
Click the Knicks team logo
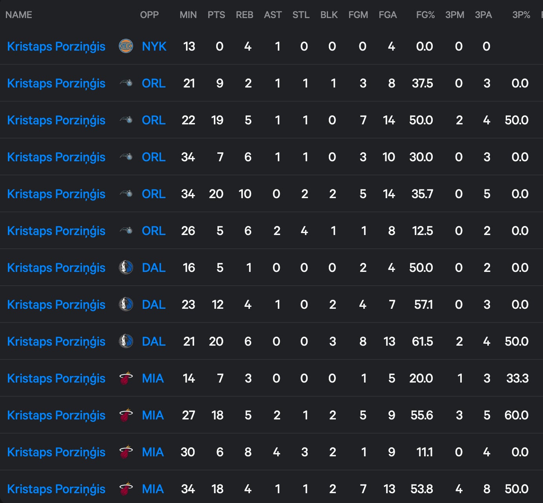point(126,46)
